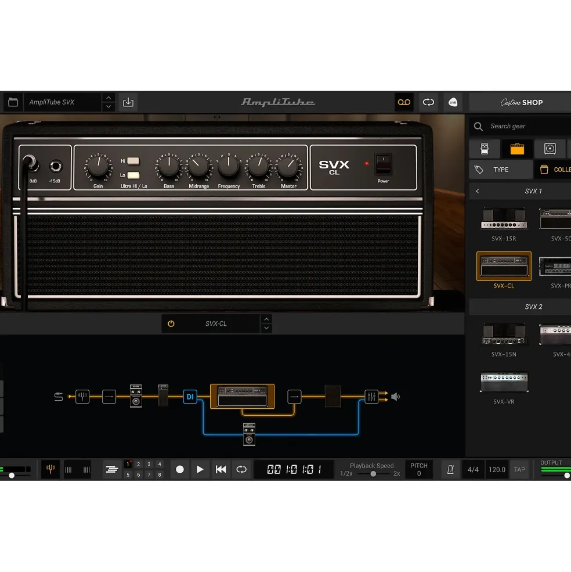Open the 4/4 time signature selector
This screenshot has height=572, width=571.
coord(473,469)
